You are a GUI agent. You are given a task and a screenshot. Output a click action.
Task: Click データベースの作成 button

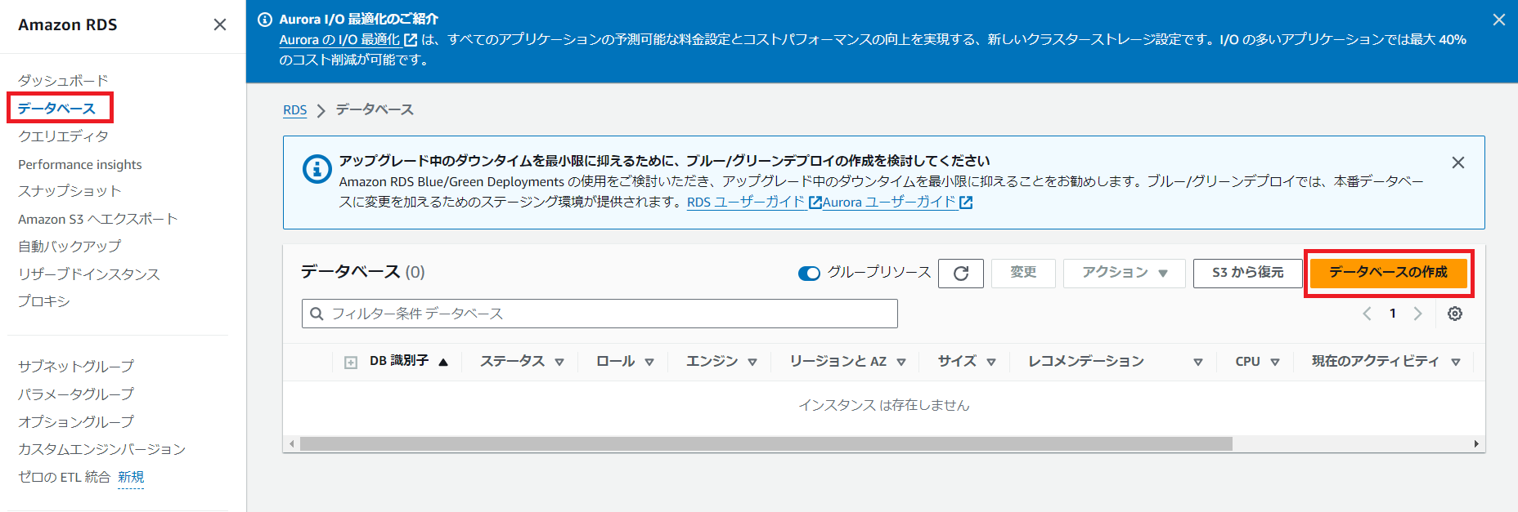[x=1388, y=273]
